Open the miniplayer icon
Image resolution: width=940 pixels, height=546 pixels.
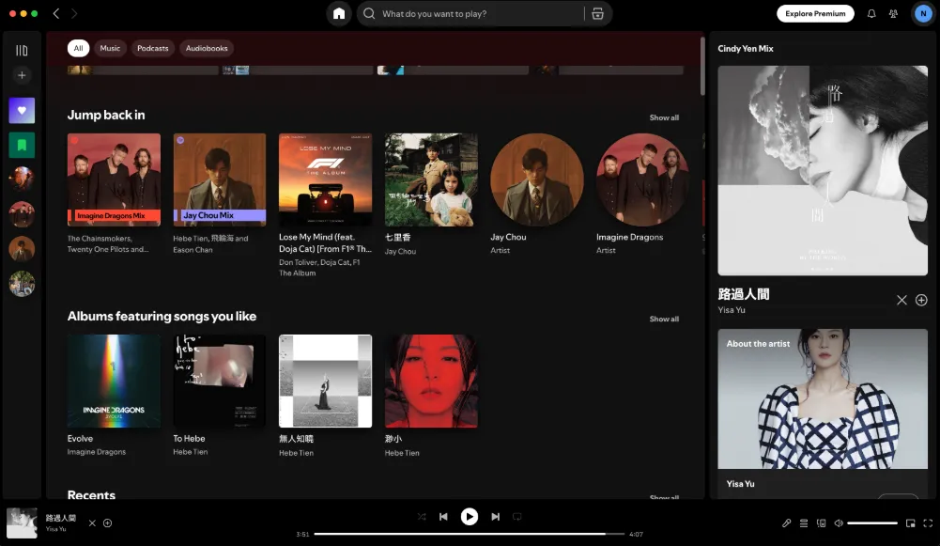tap(911, 523)
